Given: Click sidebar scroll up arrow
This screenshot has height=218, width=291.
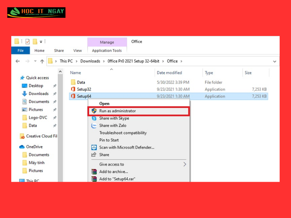Looking at the screenshot, I should [x=60, y=72].
